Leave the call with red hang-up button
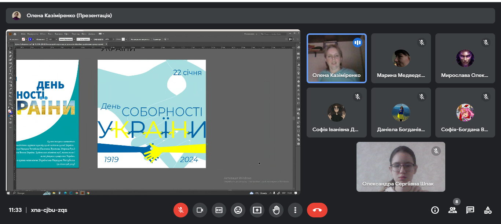The width and height of the screenshot is (501, 224). [317, 210]
